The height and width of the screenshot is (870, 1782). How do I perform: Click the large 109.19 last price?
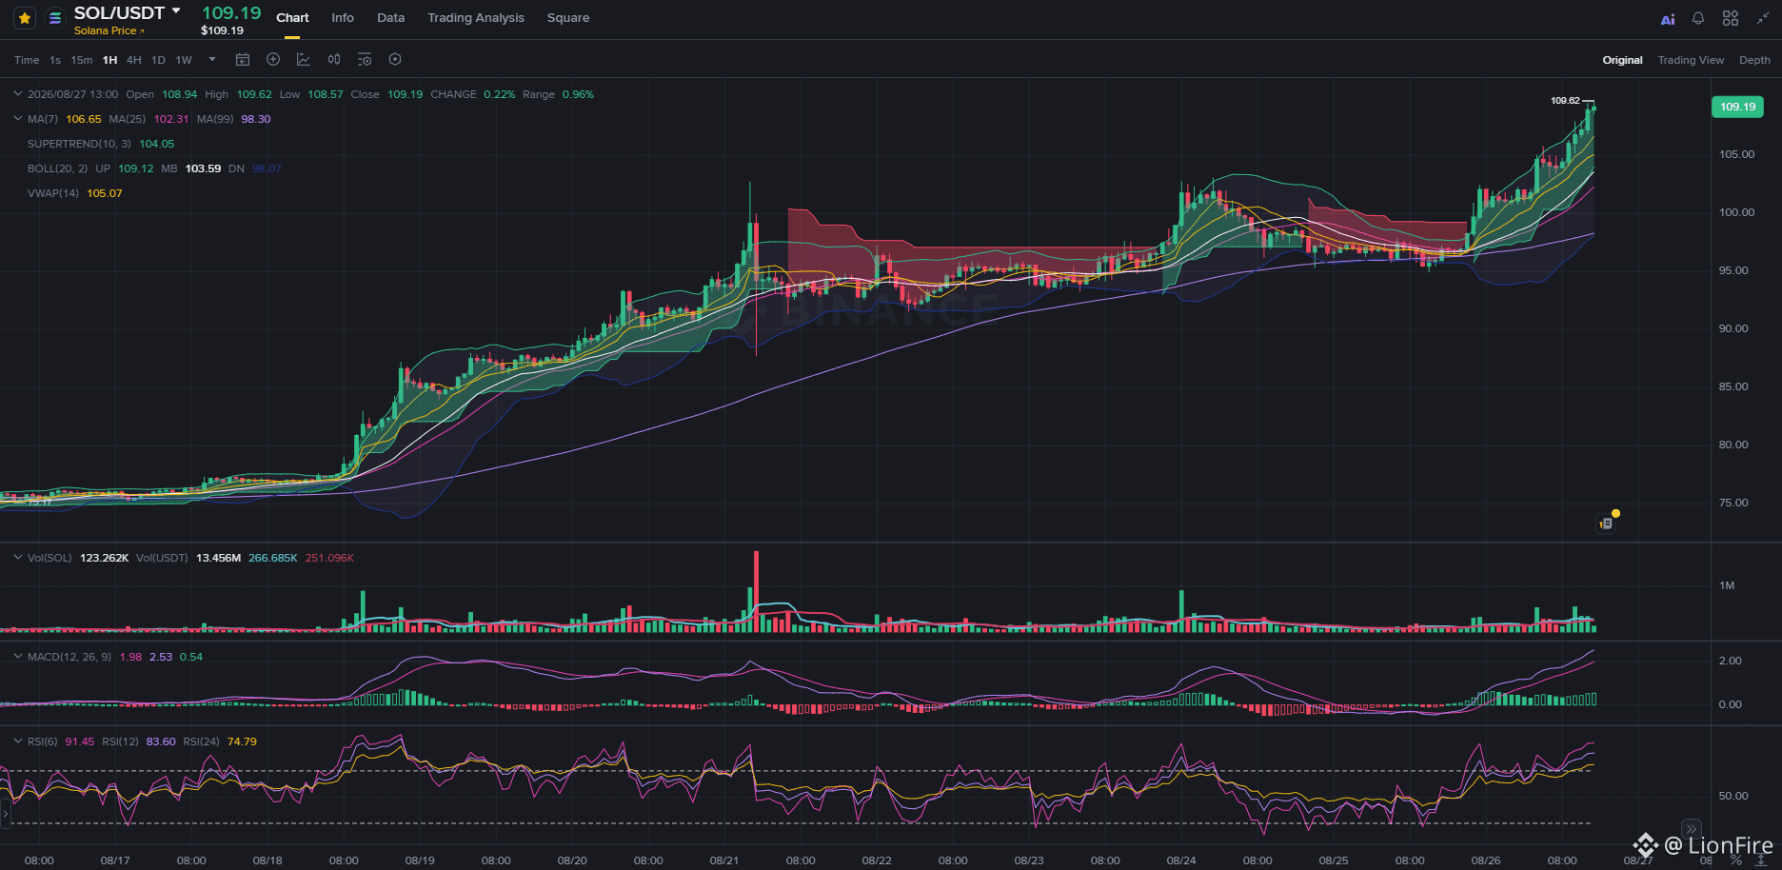231,12
